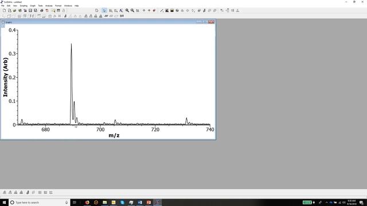Click the rescale to show all icon
The height and width of the screenshot is (206, 367).
tap(138, 10)
